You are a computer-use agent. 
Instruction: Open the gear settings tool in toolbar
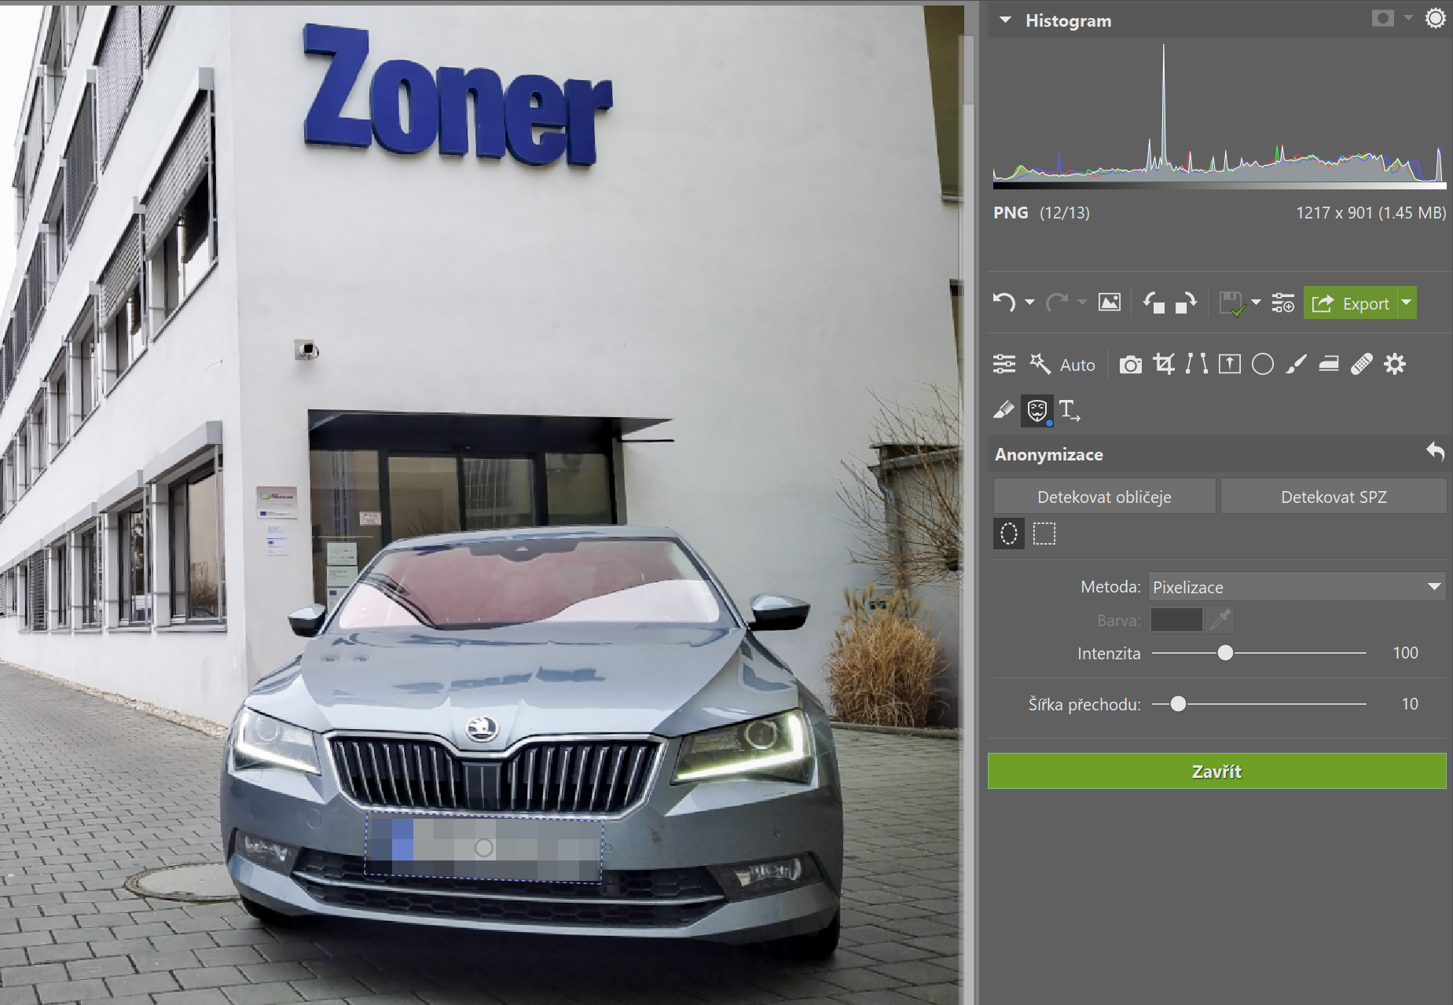pos(1395,364)
